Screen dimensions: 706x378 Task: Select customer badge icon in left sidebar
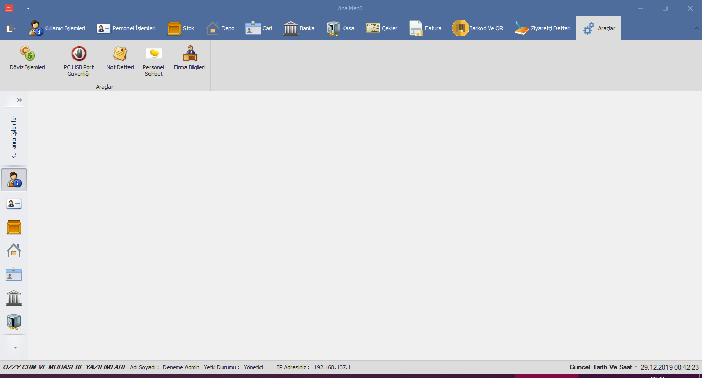coord(14,274)
